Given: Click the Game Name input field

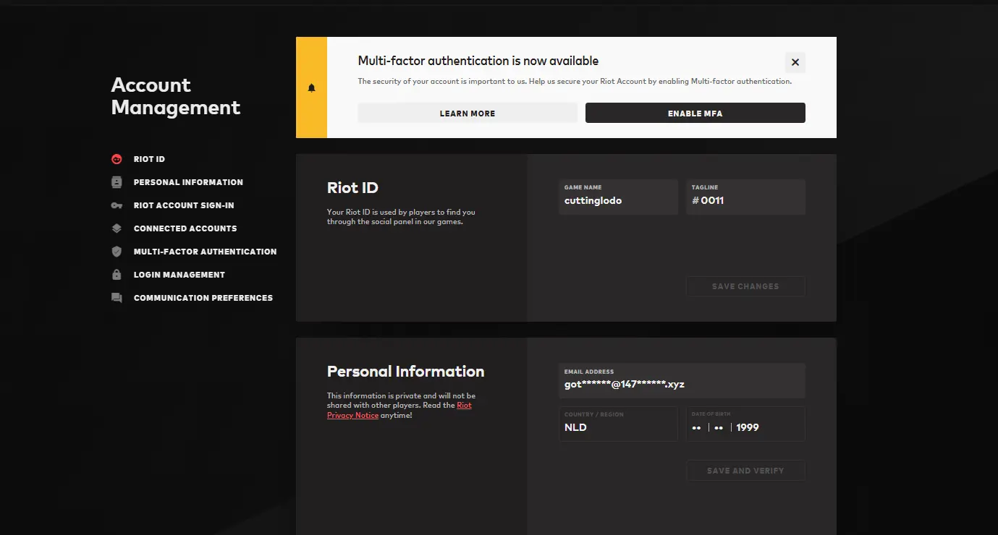Looking at the screenshot, I should 618,200.
